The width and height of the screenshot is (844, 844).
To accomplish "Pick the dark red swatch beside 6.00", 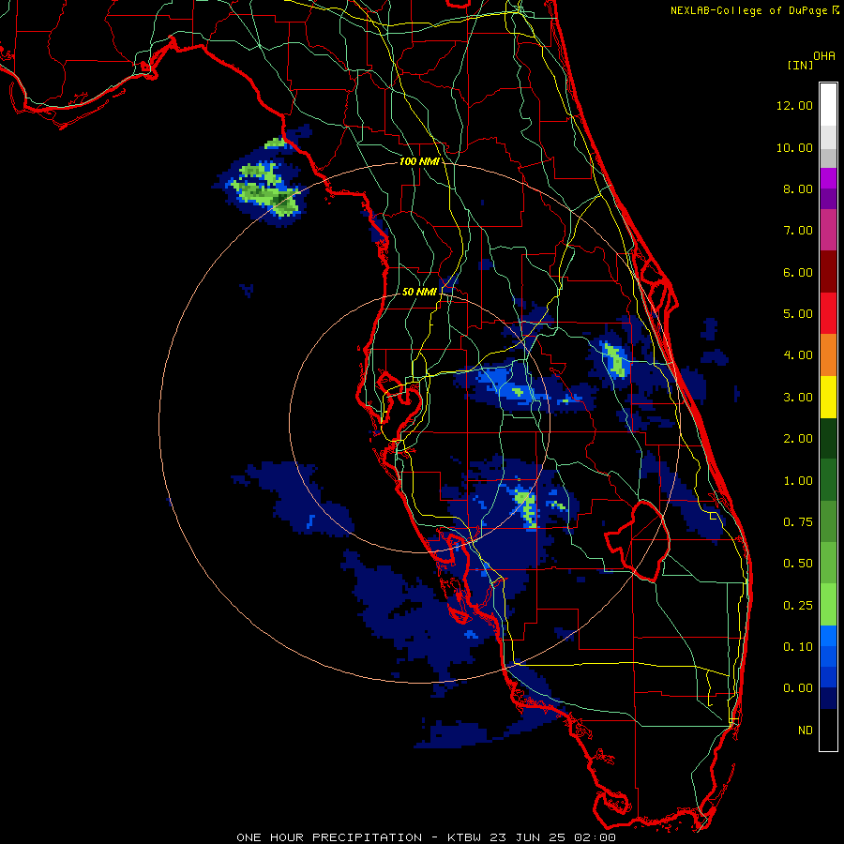I will coord(828,272).
